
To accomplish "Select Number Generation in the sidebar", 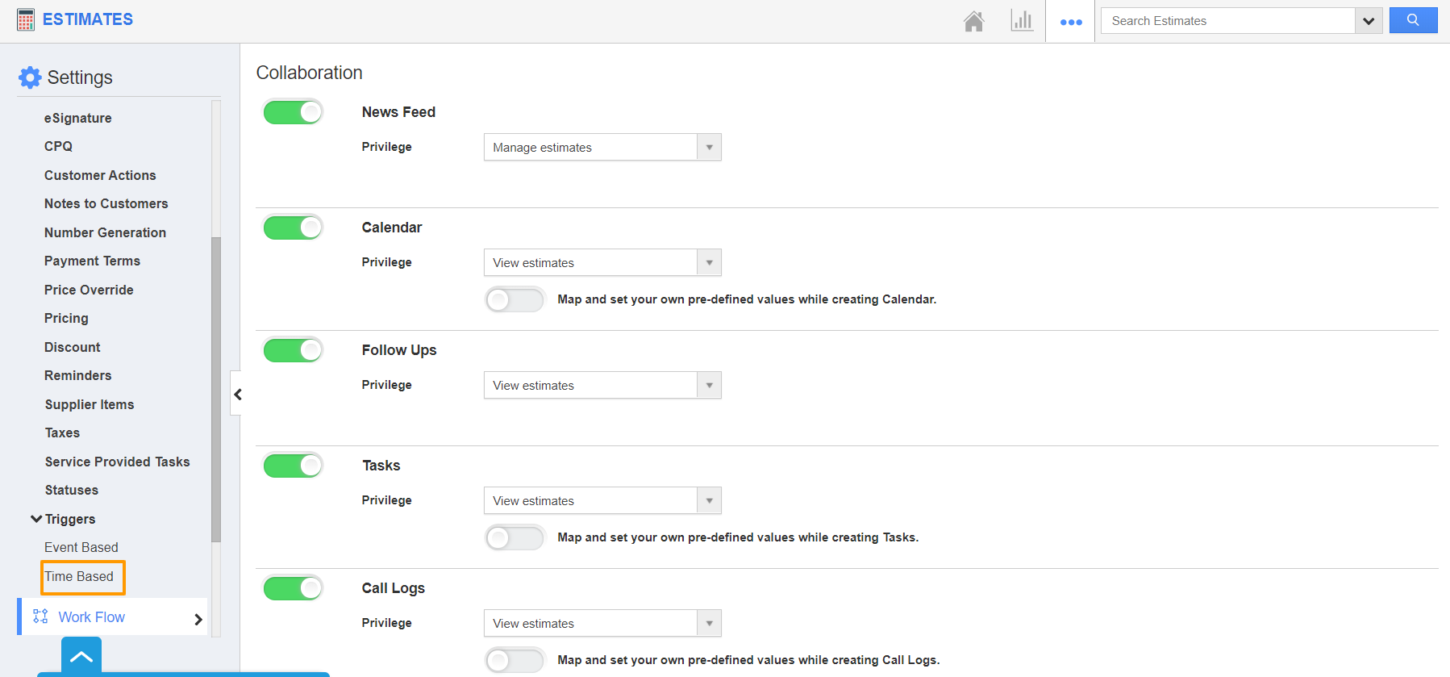I will [105, 232].
